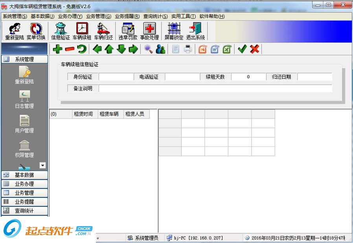353x243 pixels.
Task: Click the 续租天数 field showing 0
Action: (248, 77)
